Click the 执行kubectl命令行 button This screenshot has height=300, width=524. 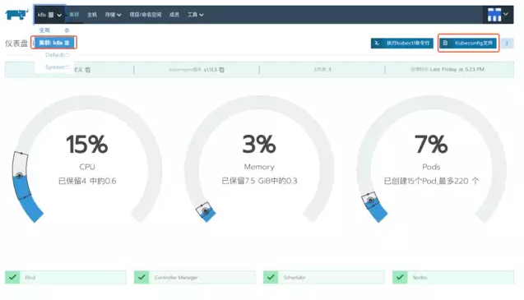click(402, 43)
